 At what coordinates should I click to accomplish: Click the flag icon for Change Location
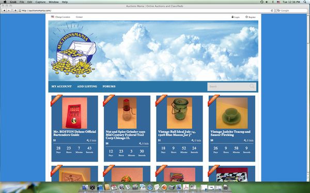[53, 17]
